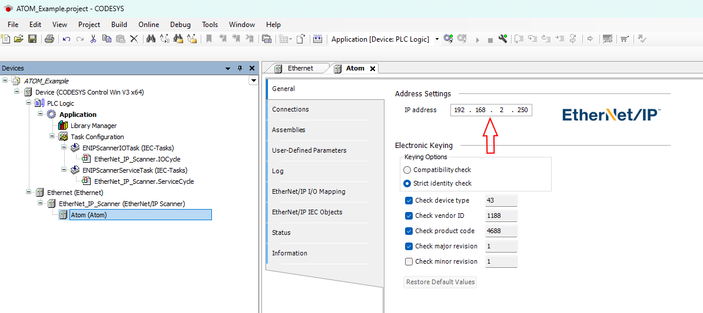Copy selection using toolbar icon
This screenshot has width=703, height=313.
[x=107, y=39]
